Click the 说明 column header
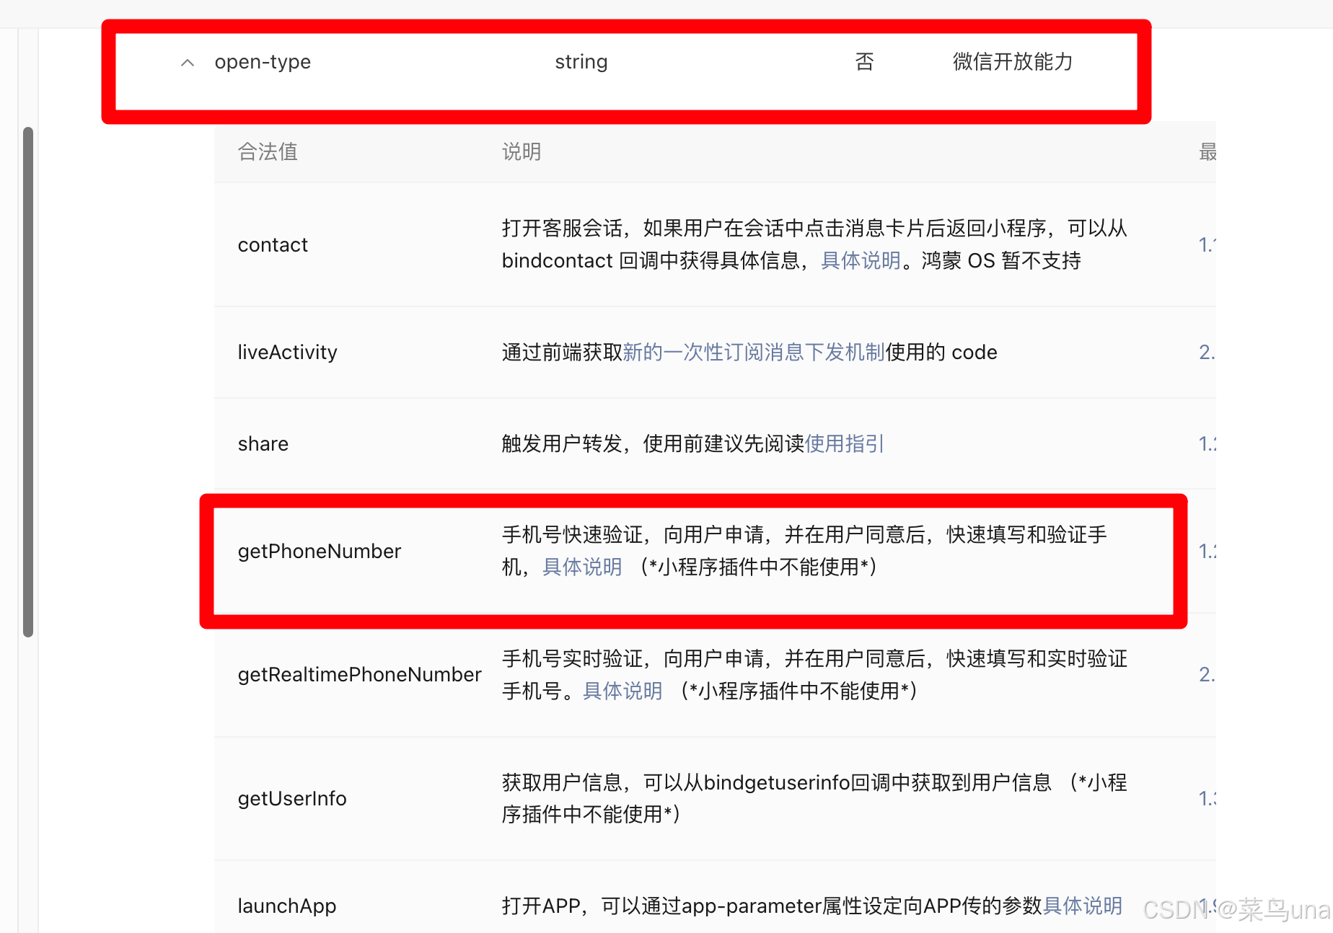The image size is (1333, 933). click(521, 151)
